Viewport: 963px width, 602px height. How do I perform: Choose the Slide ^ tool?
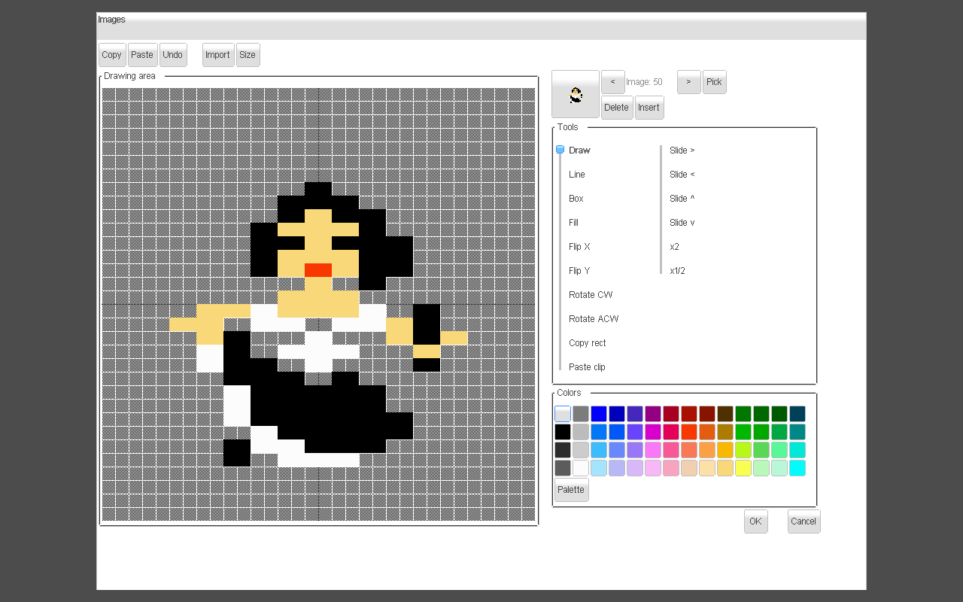[682, 199]
